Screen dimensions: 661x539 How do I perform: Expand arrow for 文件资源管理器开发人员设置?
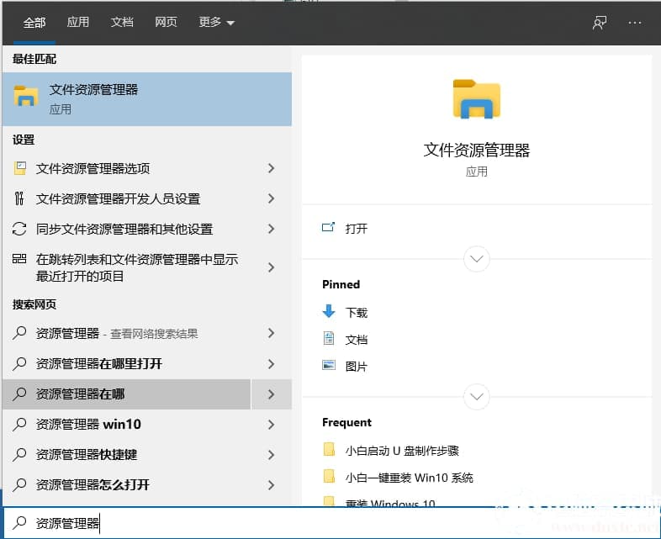(271, 198)
